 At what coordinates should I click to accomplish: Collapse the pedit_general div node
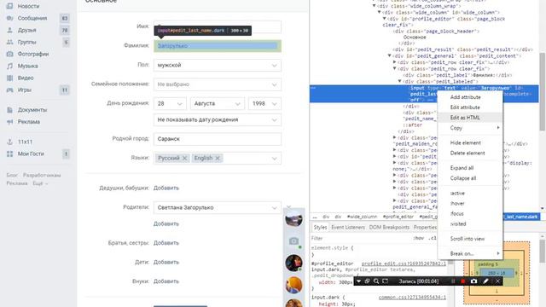[x=389, y=55]
